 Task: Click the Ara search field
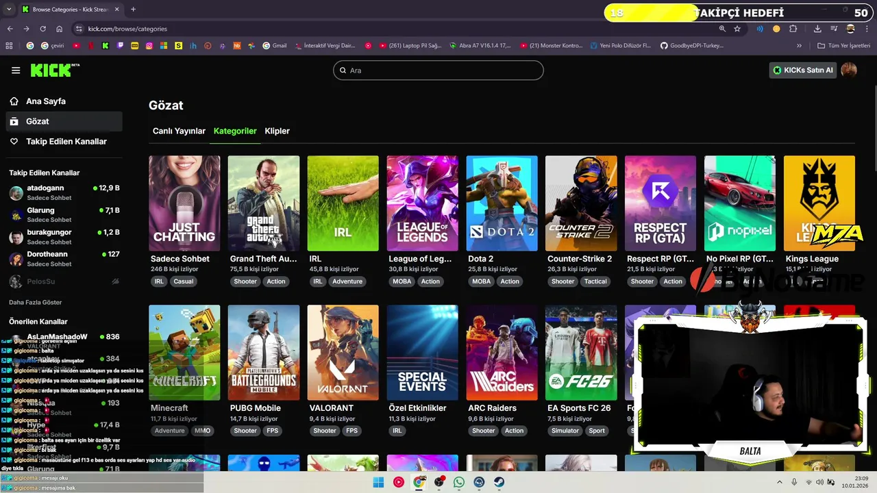(438, 71)
